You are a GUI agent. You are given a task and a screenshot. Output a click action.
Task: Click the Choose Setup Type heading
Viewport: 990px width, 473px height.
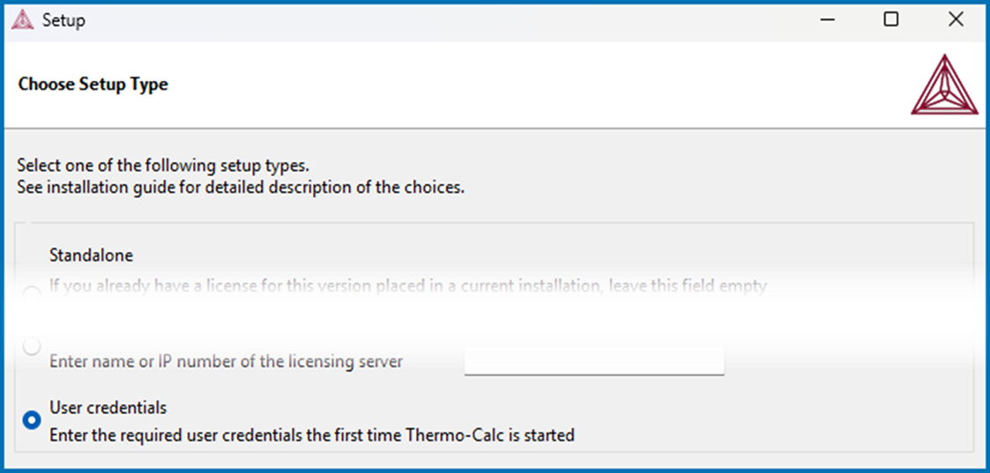(93, 84)
